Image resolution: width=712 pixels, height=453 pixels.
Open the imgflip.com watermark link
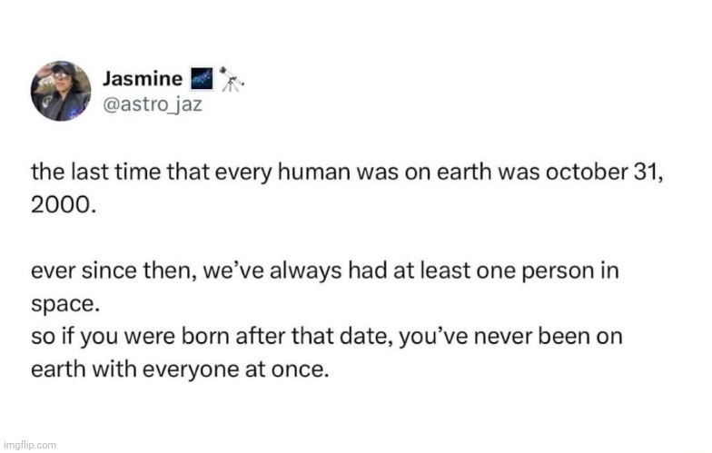(29, 445)
